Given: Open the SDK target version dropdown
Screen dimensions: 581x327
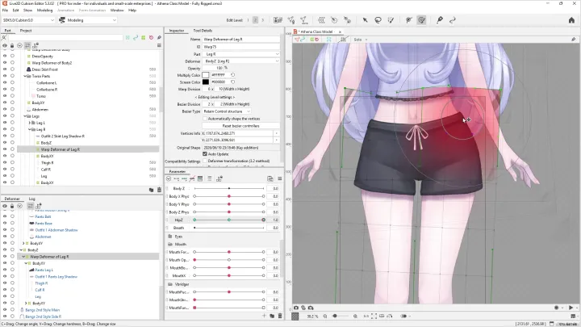Looking at the screenshot, I should pyautogui.click(x=28, y=20).
